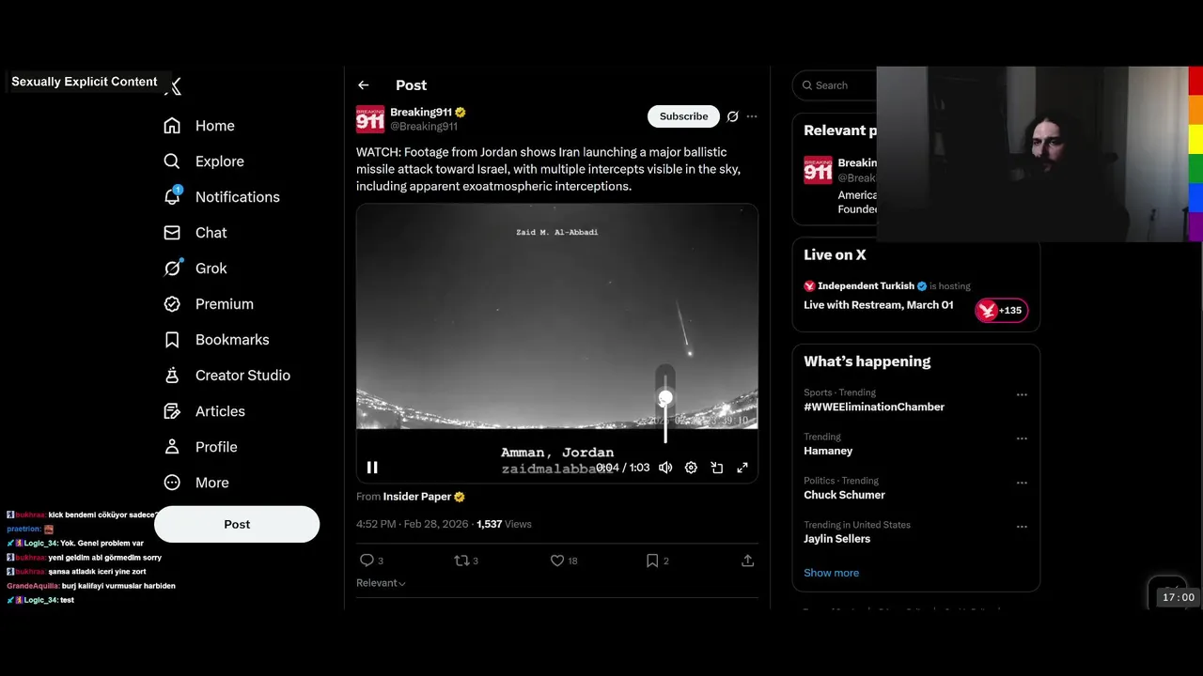Open Notifications in the sidebar
Viewport: 1203px width, 676px height.
[222, 197]
